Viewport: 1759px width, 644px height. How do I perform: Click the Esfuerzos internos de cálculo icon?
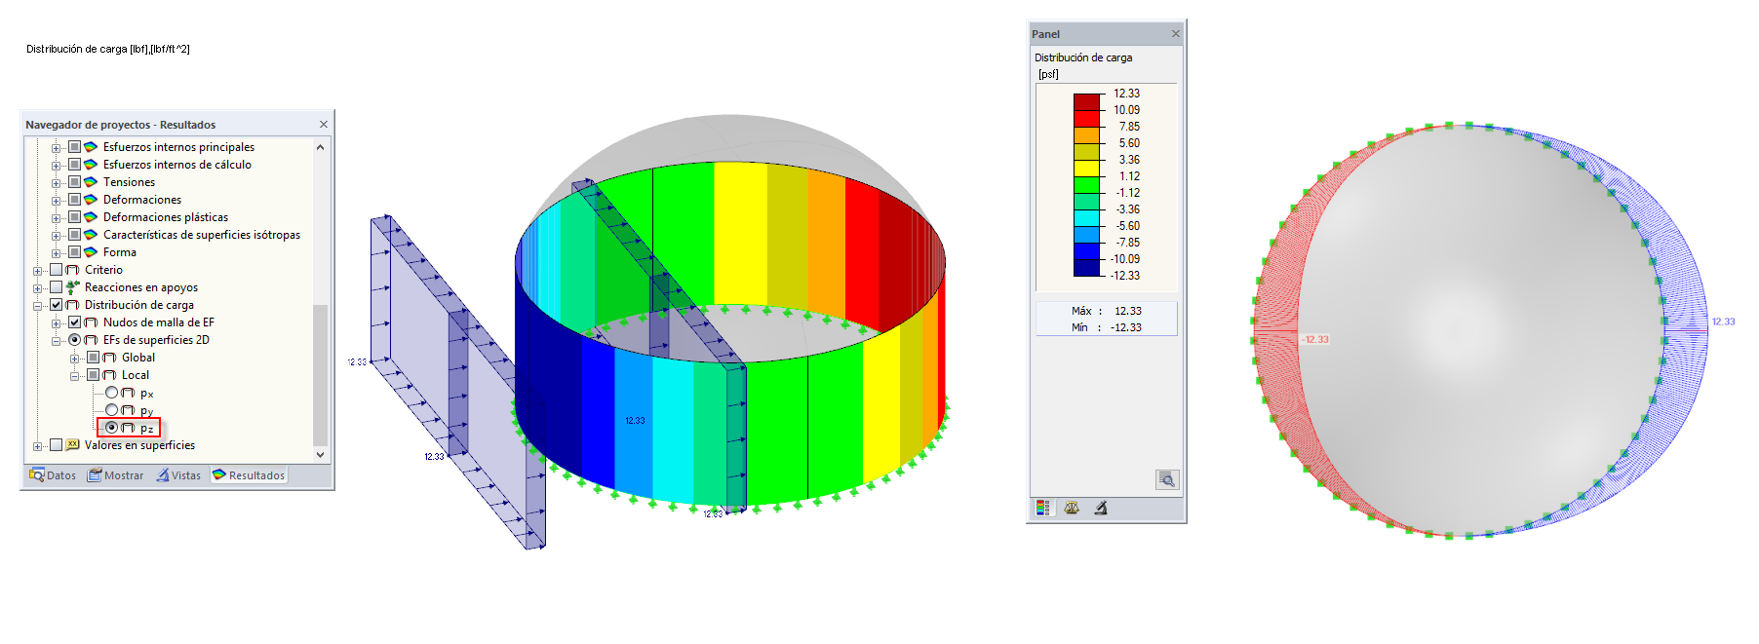pos(91,165)
